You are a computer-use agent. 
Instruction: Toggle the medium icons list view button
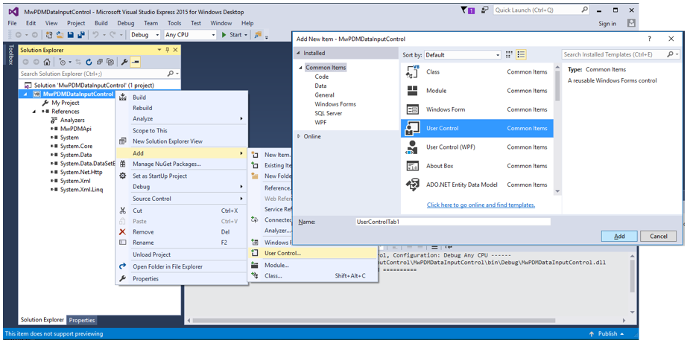[521, 54]
